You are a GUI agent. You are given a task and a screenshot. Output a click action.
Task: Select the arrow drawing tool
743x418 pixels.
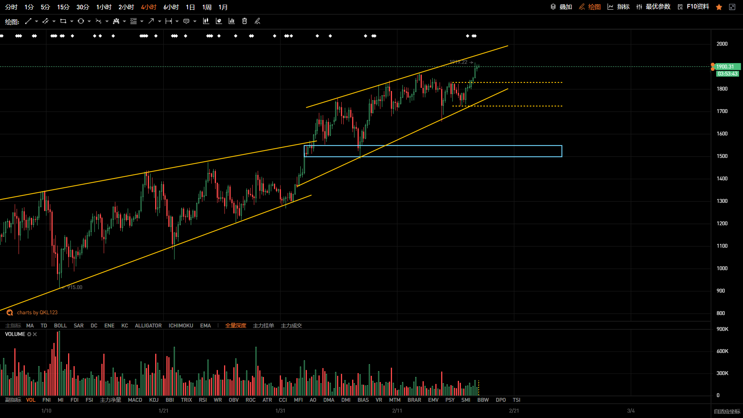tap(151, 21)
